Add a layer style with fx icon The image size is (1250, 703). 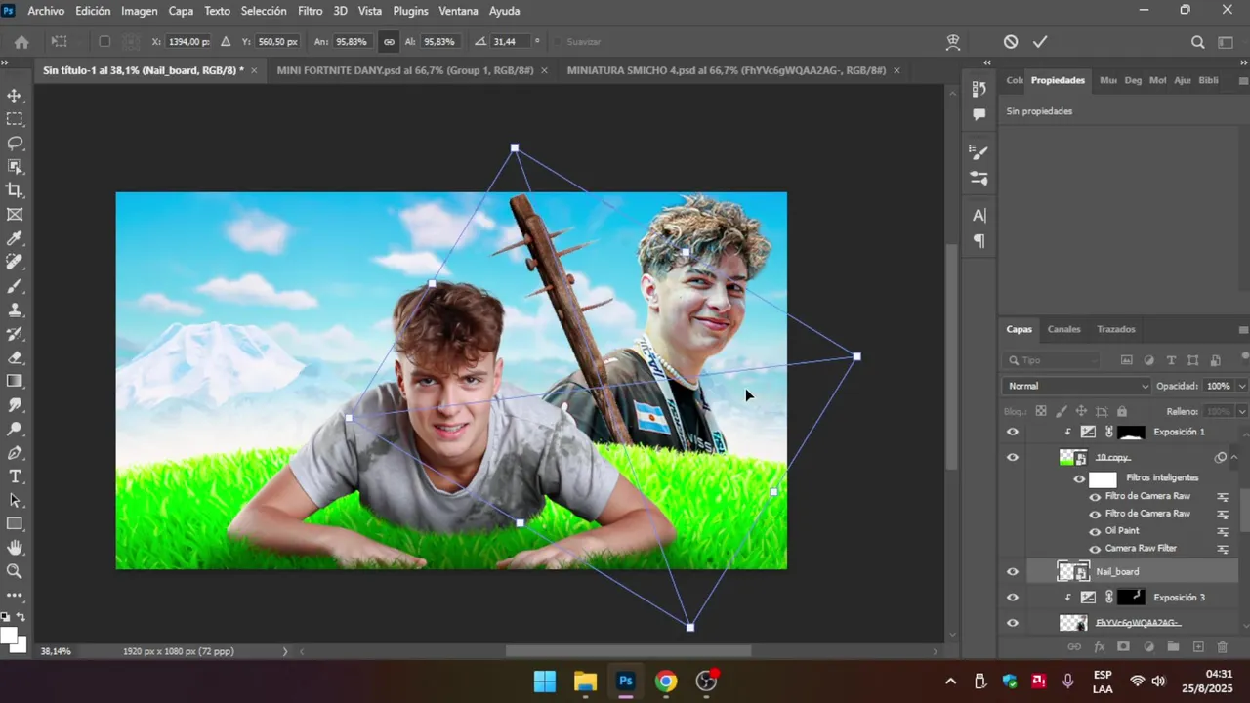(x=1099, y=647)
